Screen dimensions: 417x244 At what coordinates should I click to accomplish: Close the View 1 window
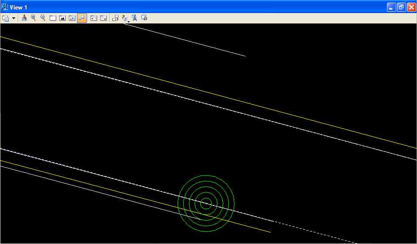[x=411, y=7]
